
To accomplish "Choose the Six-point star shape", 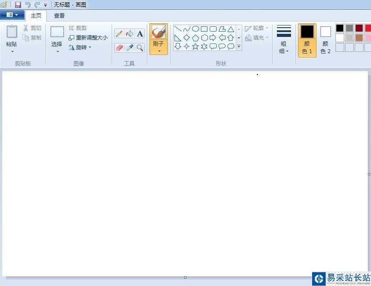I will coord(204,46).
